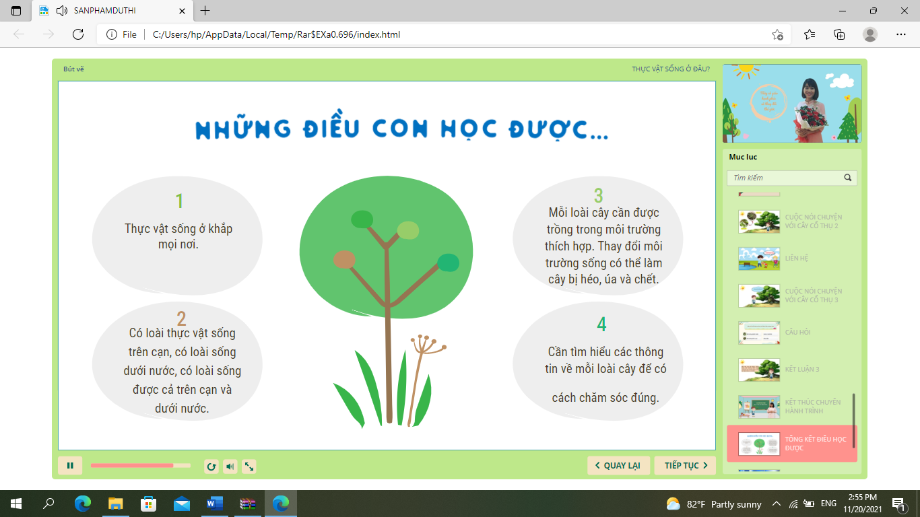
Task: Add this page to favorites star icon
Action: [777, 34]
